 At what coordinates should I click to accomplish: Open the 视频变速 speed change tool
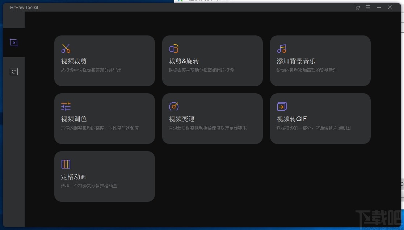tap(212, 118)
